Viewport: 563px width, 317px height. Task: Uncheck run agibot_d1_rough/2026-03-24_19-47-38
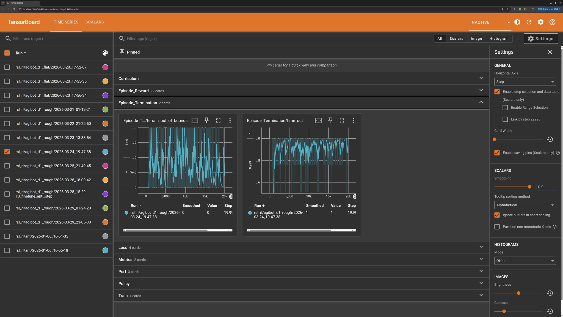(x=7, y=152)
